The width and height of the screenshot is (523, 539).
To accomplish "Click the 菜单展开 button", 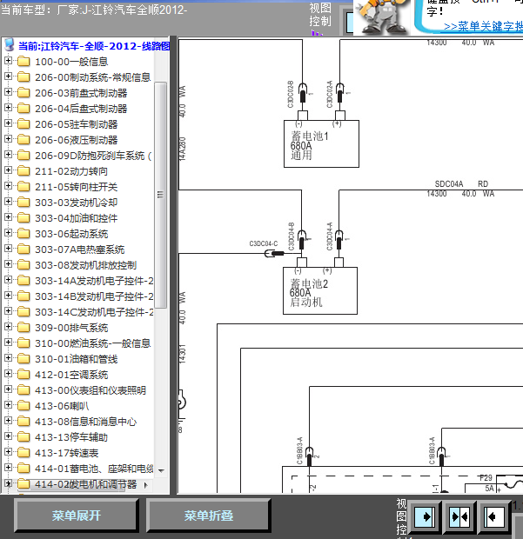I will click(76, 516).
